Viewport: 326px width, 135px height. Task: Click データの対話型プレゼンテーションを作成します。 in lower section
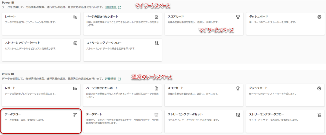tap(30, 94)
